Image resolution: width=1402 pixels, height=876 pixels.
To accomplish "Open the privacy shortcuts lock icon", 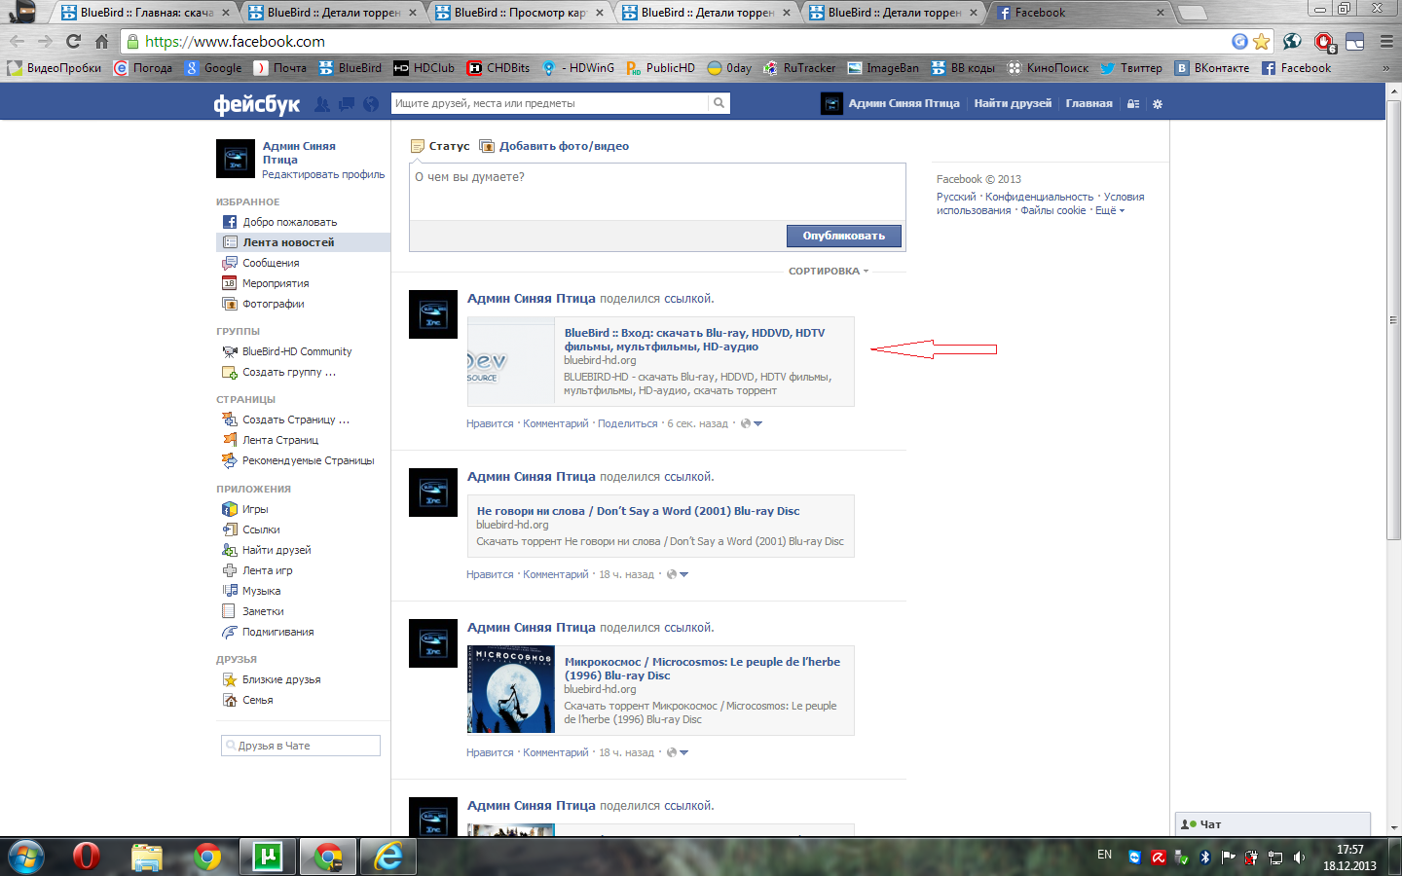I will click(x=1133, y=103).
